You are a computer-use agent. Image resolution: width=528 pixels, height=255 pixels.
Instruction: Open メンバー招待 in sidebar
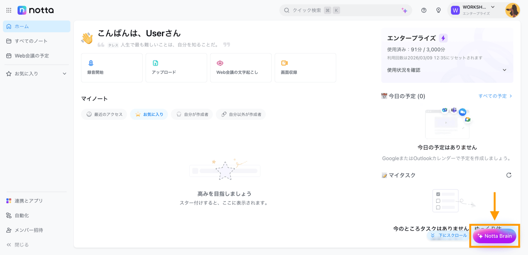[x=37, y=230]
